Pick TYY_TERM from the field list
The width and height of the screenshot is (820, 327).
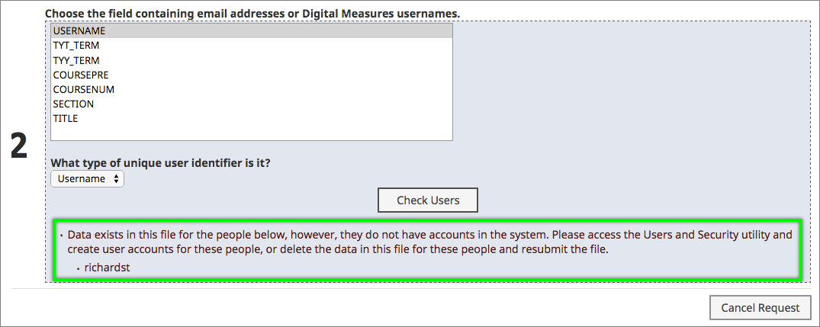(252, 60)
